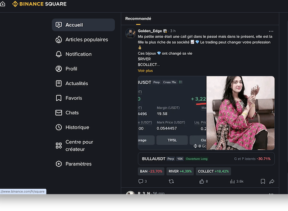Open the Golden_Edge author profile name
The width and height of the screenshot is (288, 211).
coord(150,31)
